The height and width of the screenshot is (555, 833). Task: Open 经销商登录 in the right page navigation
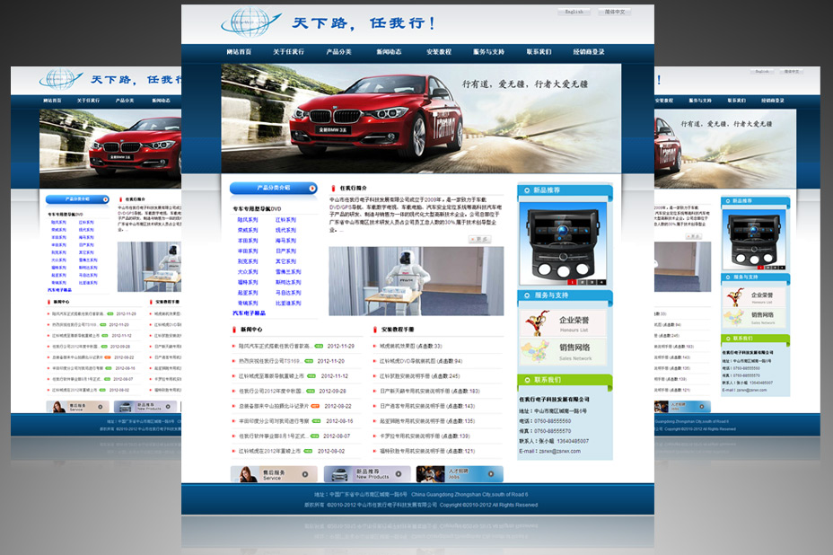click(x=773, y=101)
